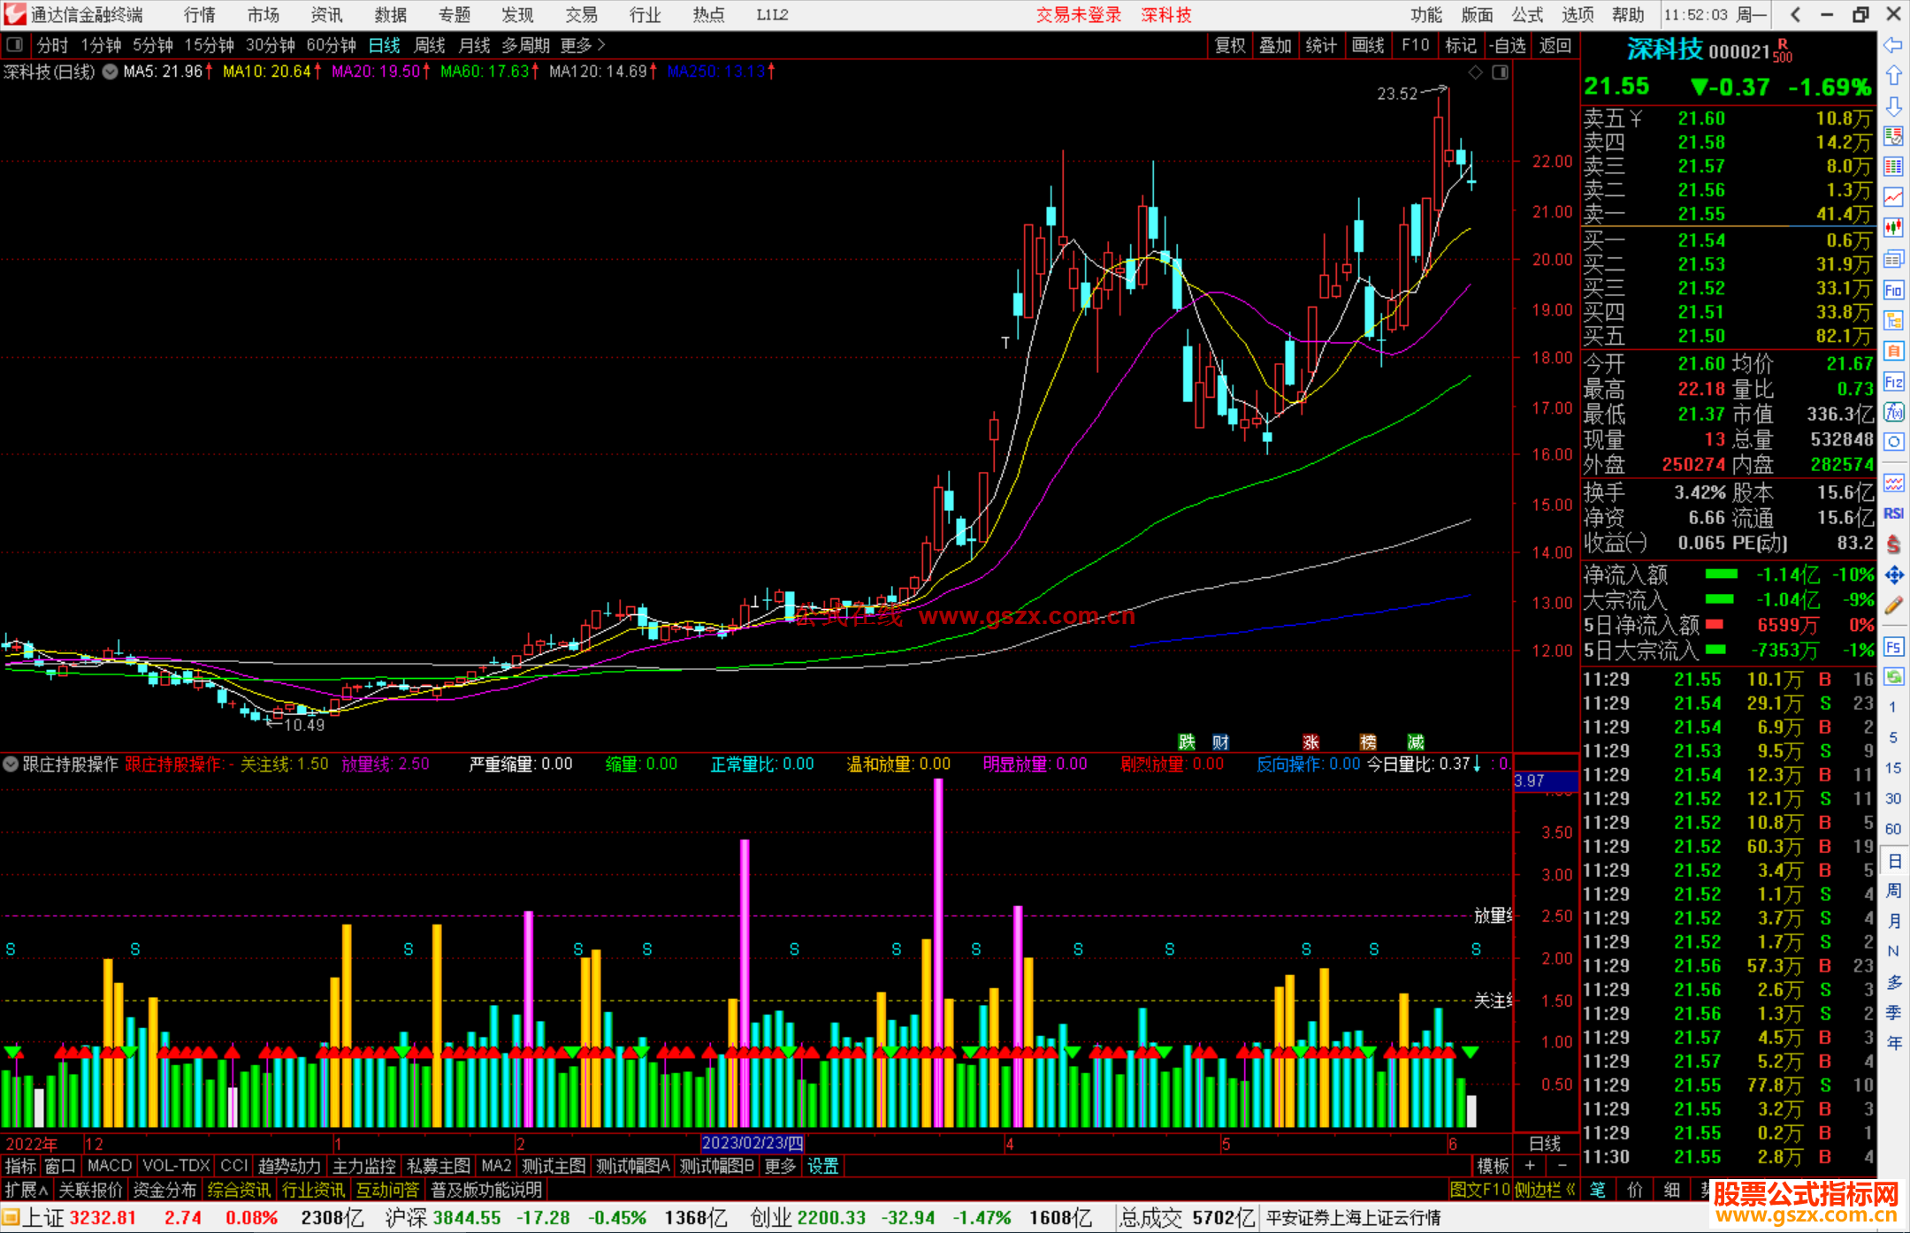The width and height of the screenshot is (1910, 1233).
Task: Open the watchlist report icon with checkmark
Action: tap(1893, 136)
